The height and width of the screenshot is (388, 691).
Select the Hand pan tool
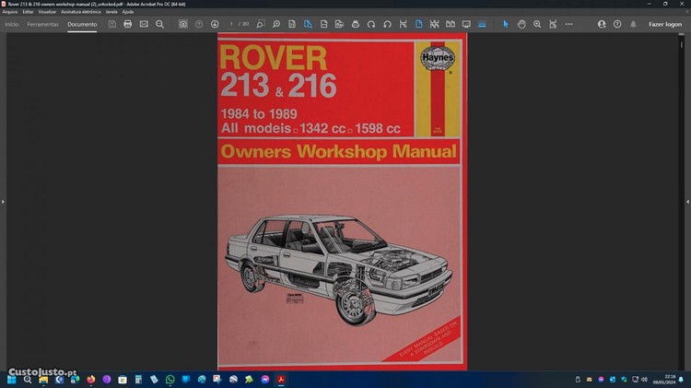(521, 24)
